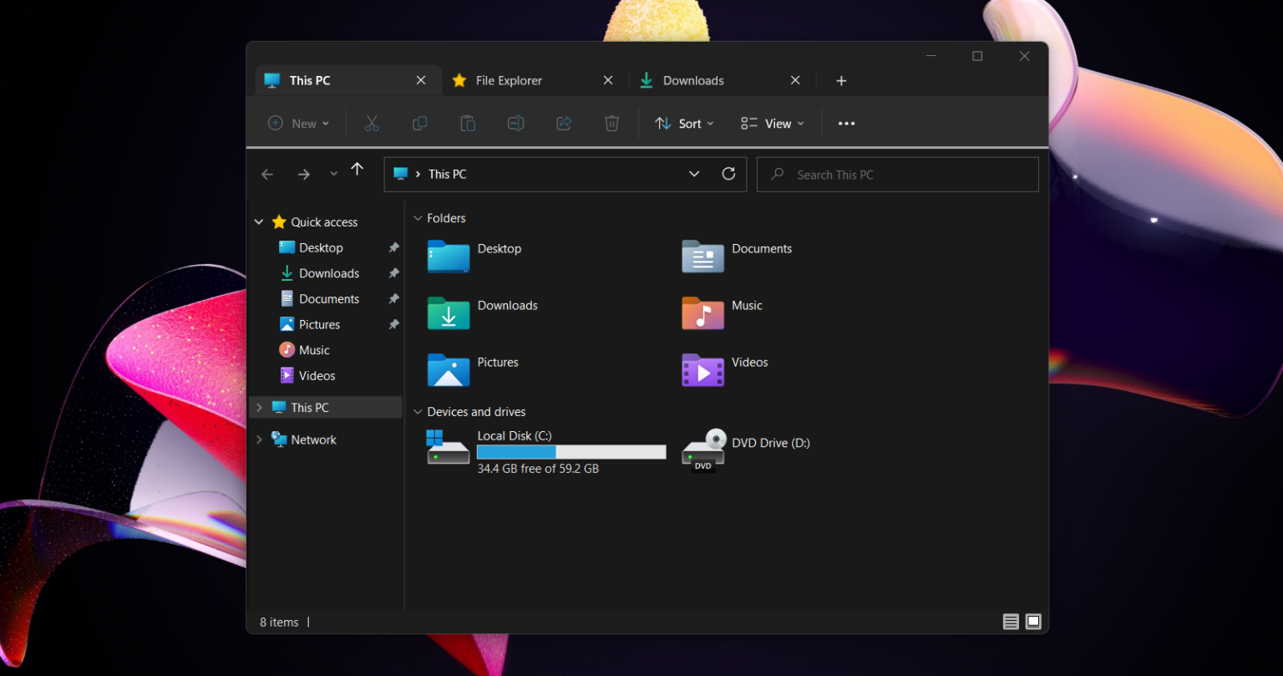Unpin the Downloads folder from Quick access
1283x676 pixels.
[393, 272]
